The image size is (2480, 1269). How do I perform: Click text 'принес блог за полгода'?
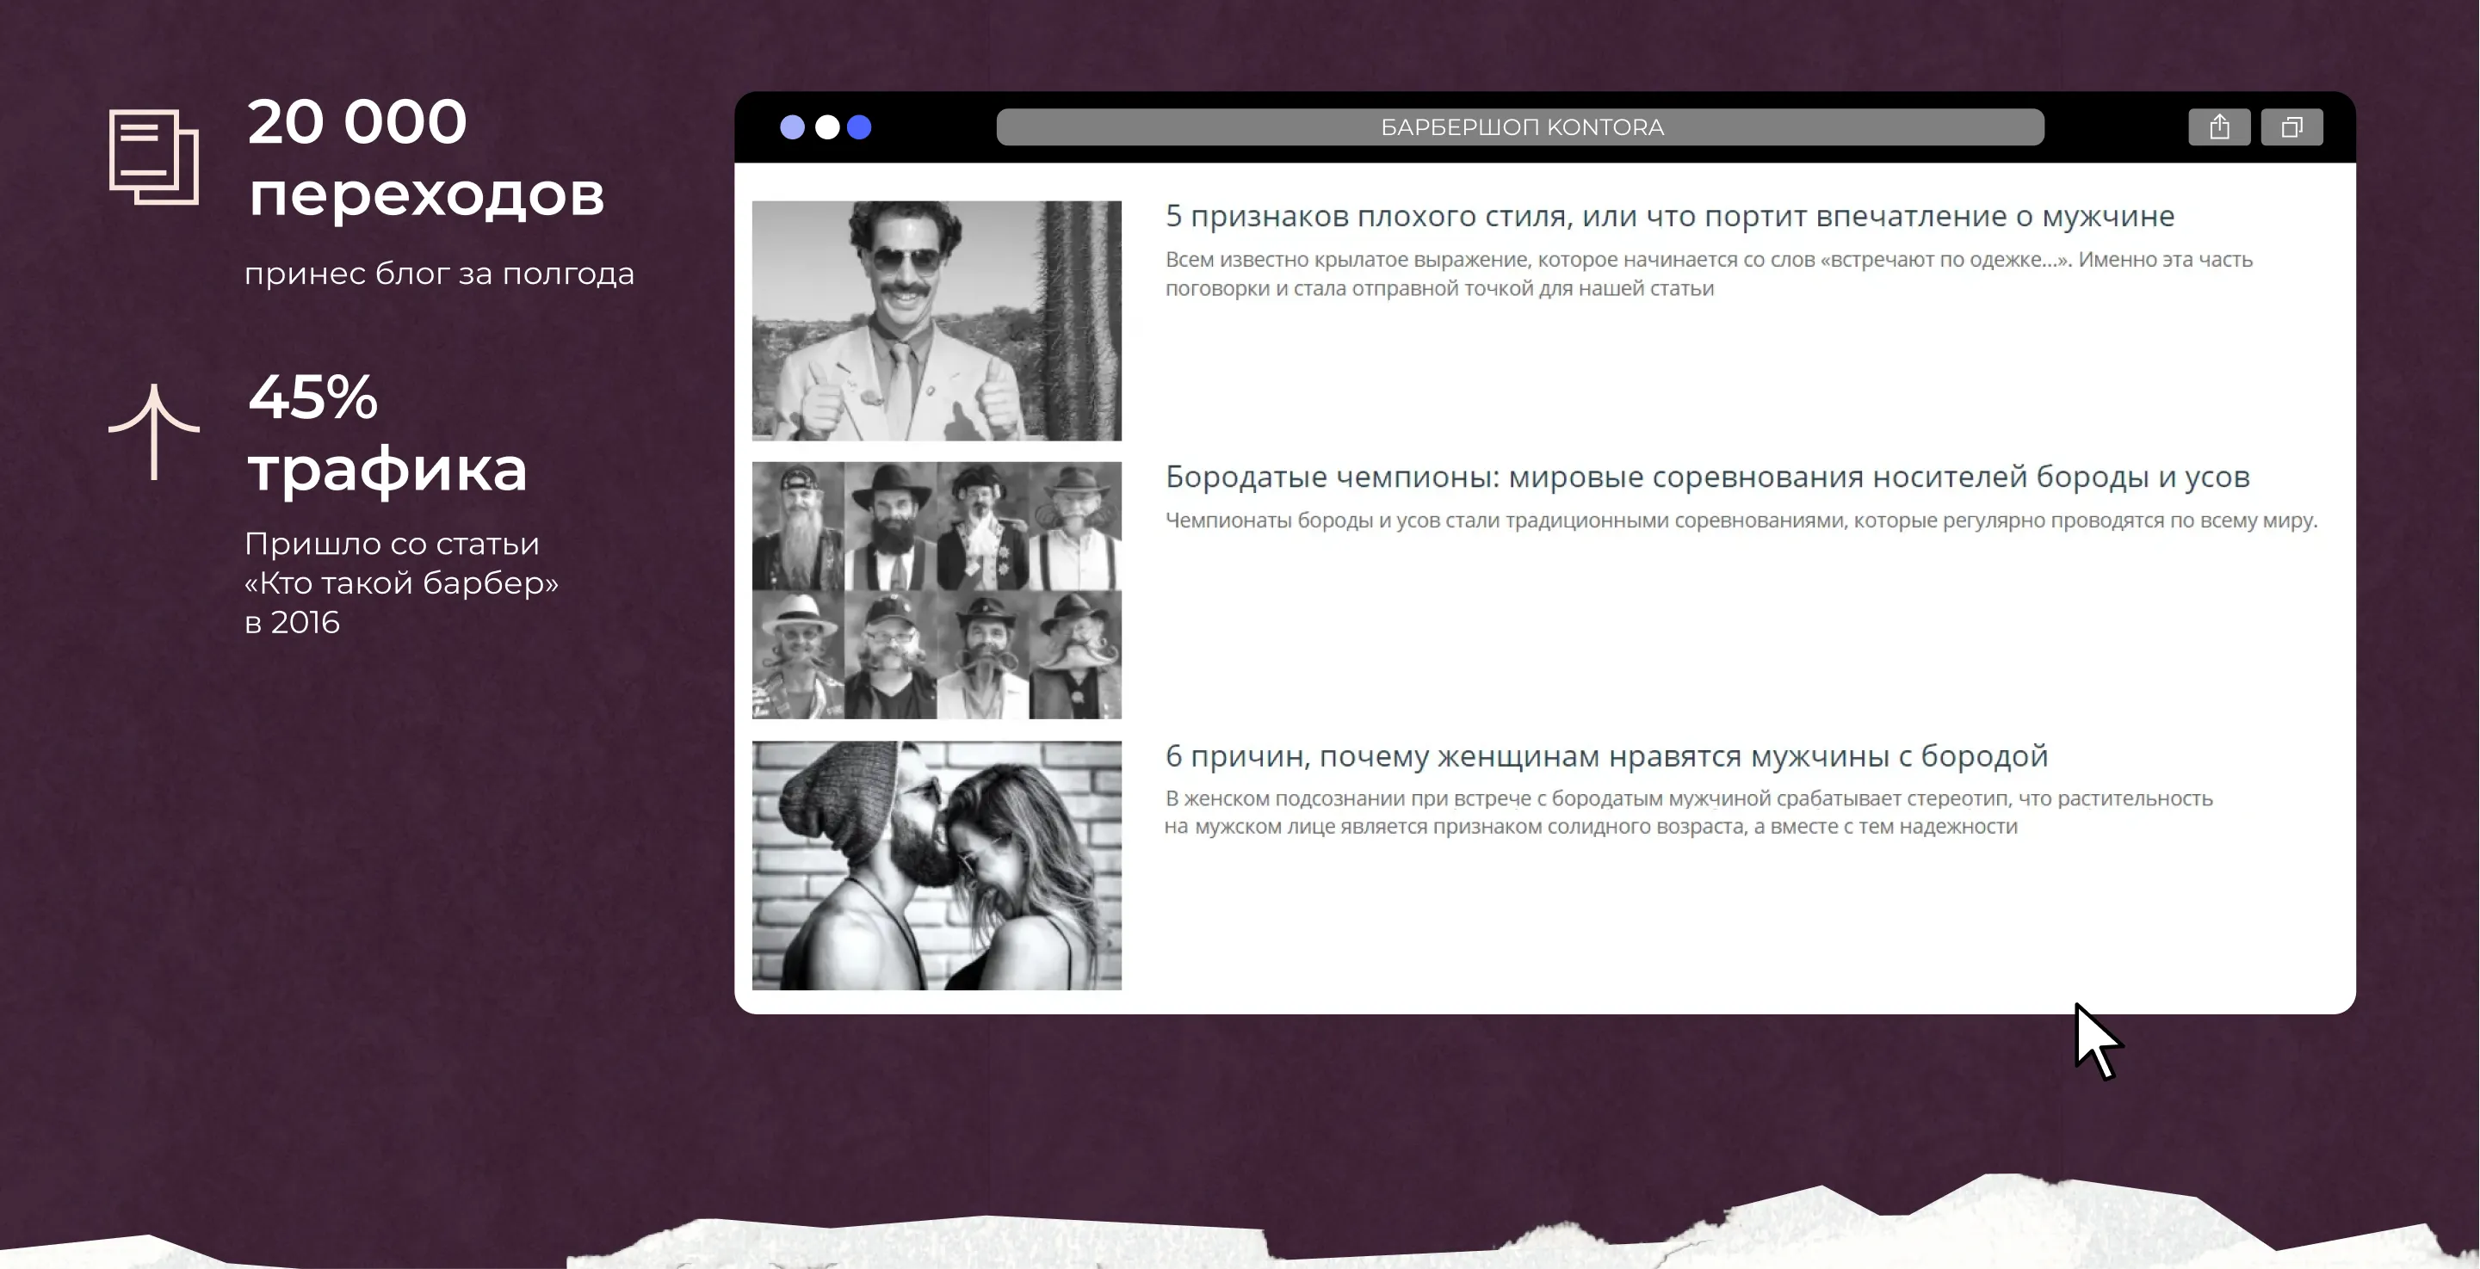pyautogui.click(x=439, y=274)
